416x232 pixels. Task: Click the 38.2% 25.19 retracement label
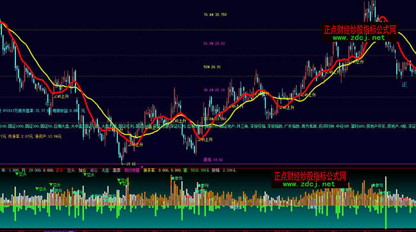(x=214, y=90)
